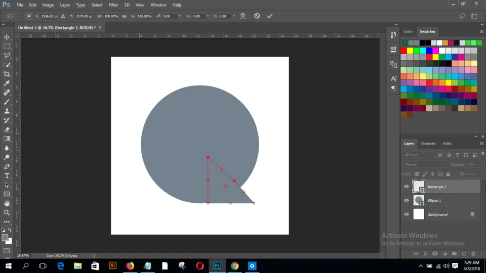Hide the Background layer

pyautogui.click(x=407, y=214)
